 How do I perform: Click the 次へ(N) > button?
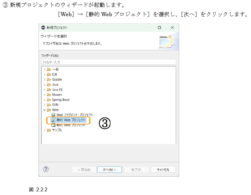coord(107,170)
